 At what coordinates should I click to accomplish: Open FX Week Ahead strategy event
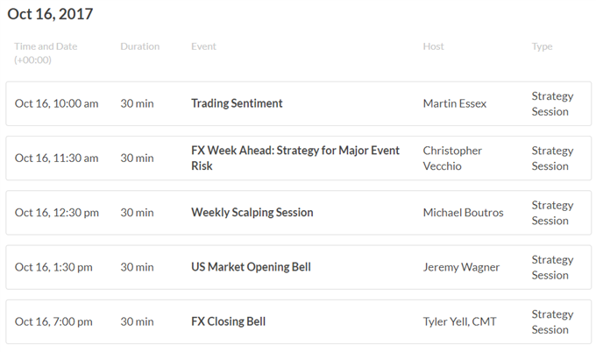(x=295, y=158)
